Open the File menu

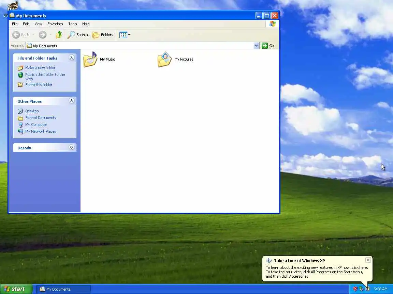point(15,24)
